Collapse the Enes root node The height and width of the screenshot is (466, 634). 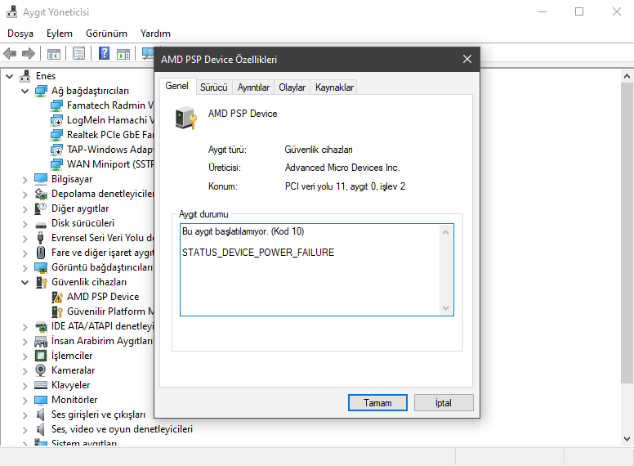10,76
